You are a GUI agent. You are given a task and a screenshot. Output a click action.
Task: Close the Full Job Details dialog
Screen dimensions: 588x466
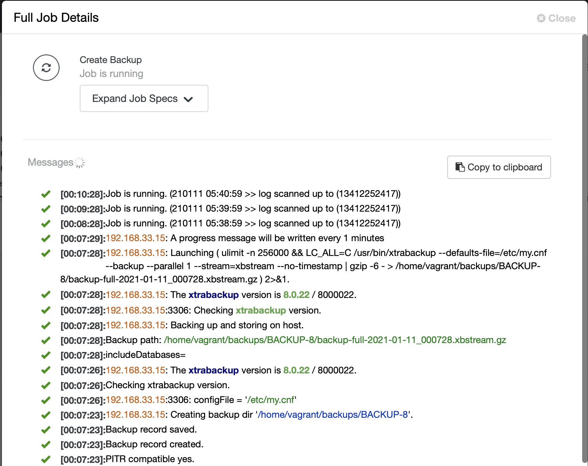point(556,18)
